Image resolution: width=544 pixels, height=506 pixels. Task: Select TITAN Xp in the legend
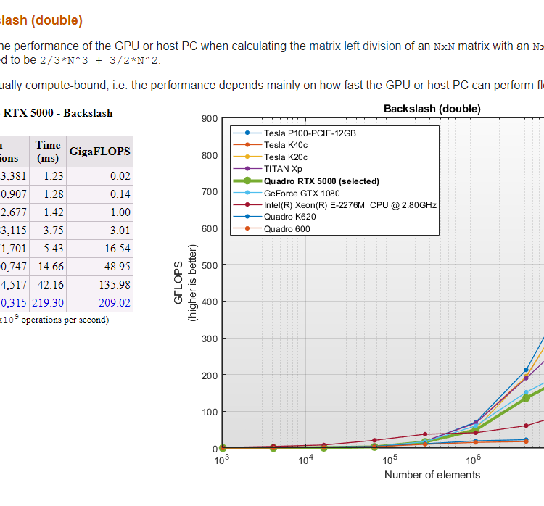pyautogui.click(x=284, y=169)
